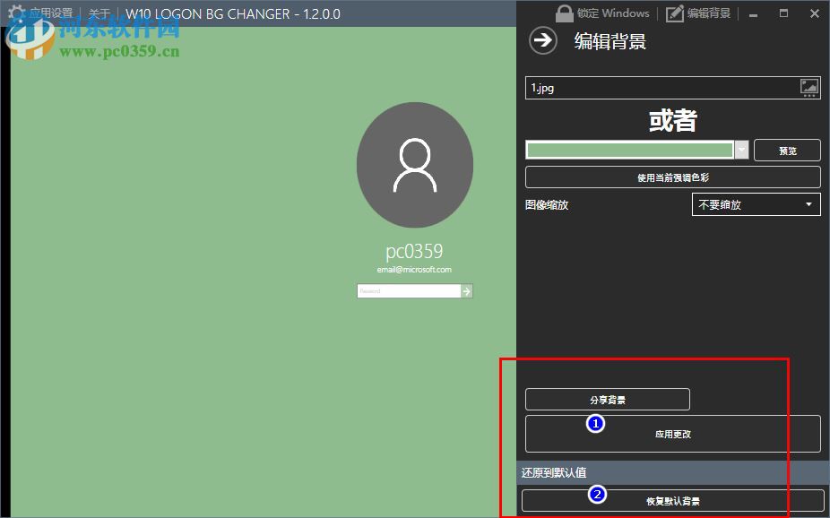Open the 图像缩放 scaling dropdown showing 不要缩放
This screenshot has width=830, height=518.
tap(754, 204)
